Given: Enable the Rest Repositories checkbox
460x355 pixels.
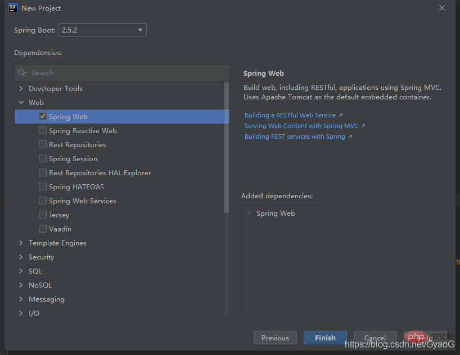Looking at the screenshot, I should 43,144.
